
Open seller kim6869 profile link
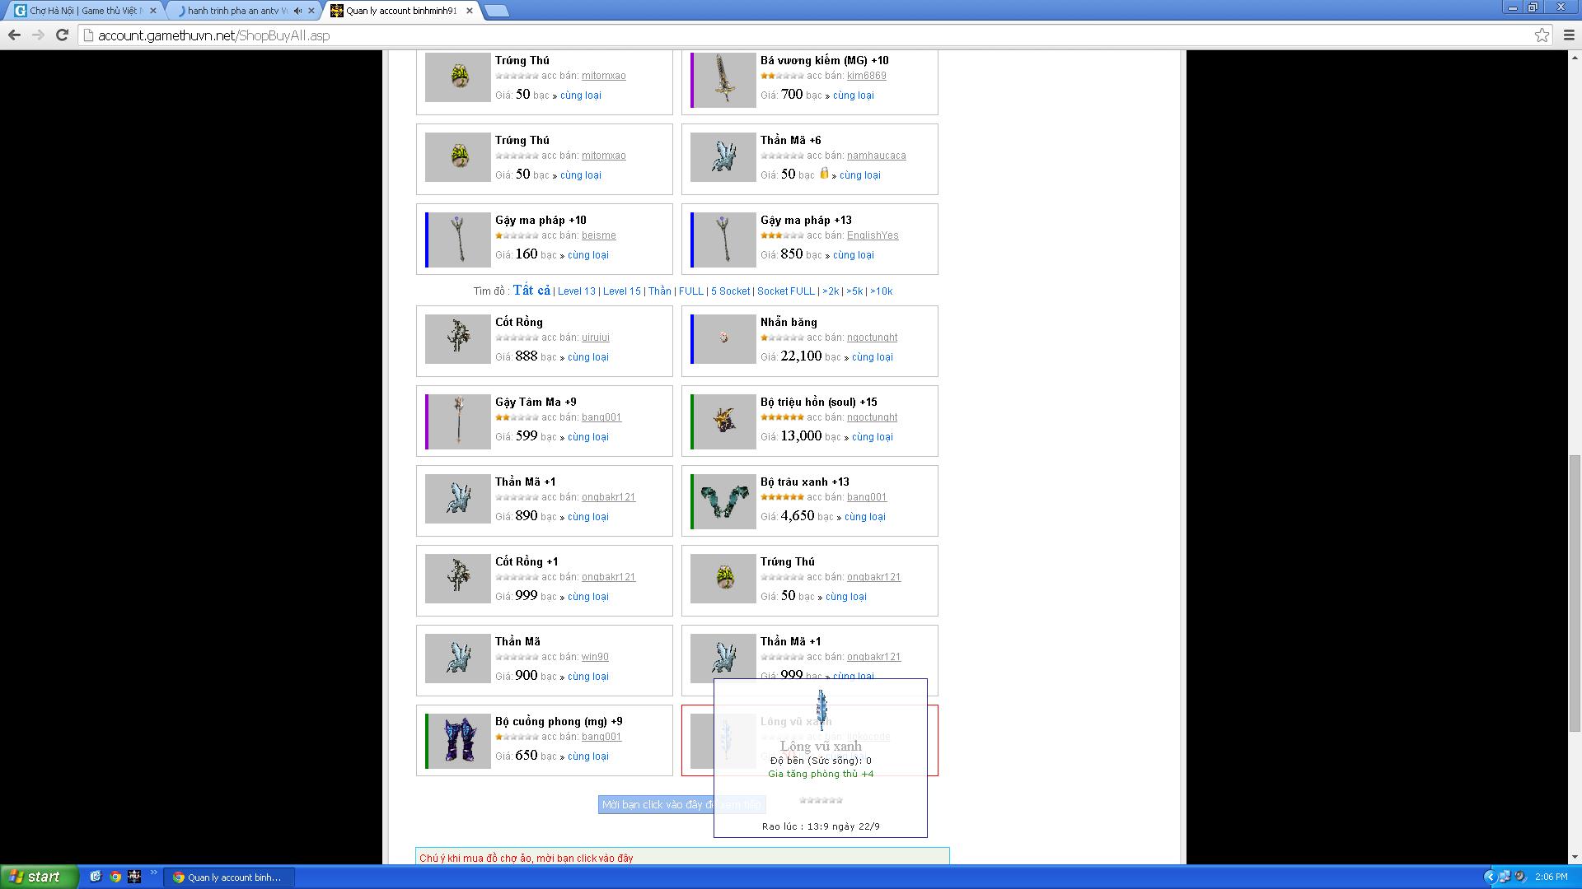coord(867,76)
